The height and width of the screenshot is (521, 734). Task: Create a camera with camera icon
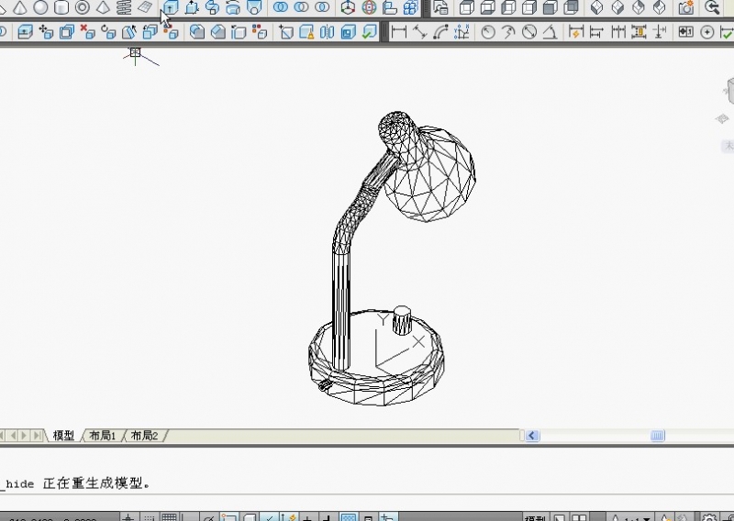point(685,7)
